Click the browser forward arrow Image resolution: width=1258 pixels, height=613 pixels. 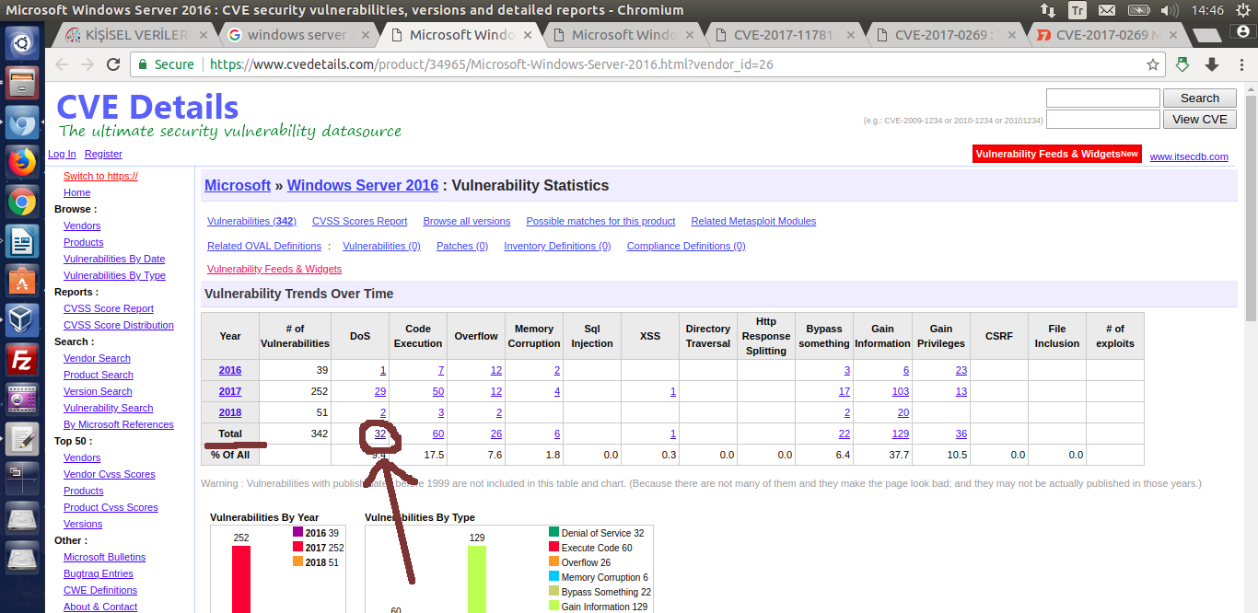click(87, 64)
